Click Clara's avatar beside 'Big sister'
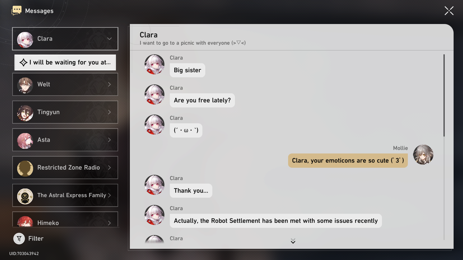The image size is (463, 260). pyautogui.click(x=154, y=65)
